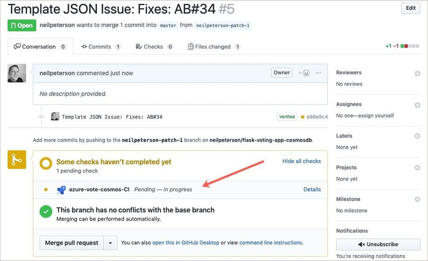Click neilpeterson author name in header
Viewport: 428px width, 261px height.
tap(57, 25)
